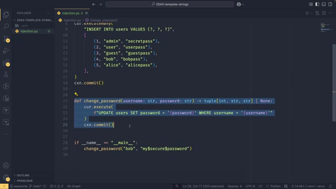Select Python interpreter 3.14.0b1 venv
The height and width of the screenshot is (189, 336).
pos(308,186)
